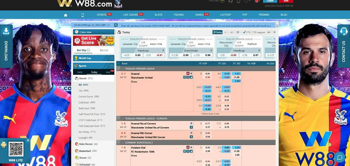This screenshot has height=166, width=350.
Task: Switch to the Early tab
Action: (80, 72)
